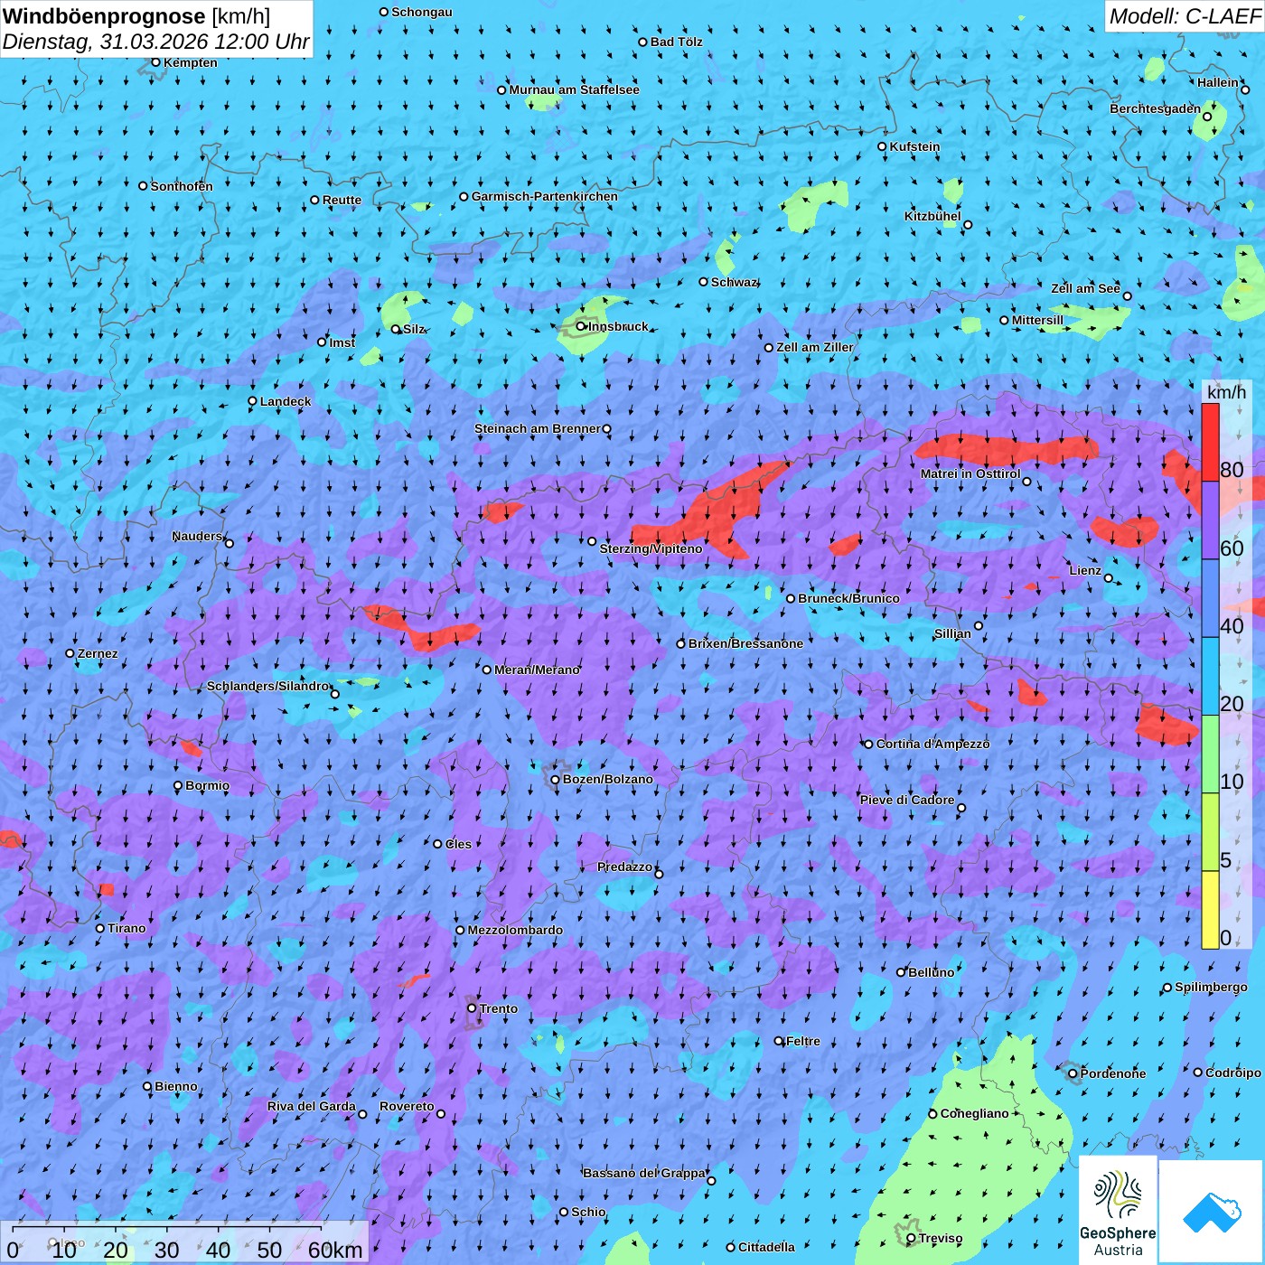Click the Kitzbühel city label
Screen dimensions: 1265x1265
(932, 216)
